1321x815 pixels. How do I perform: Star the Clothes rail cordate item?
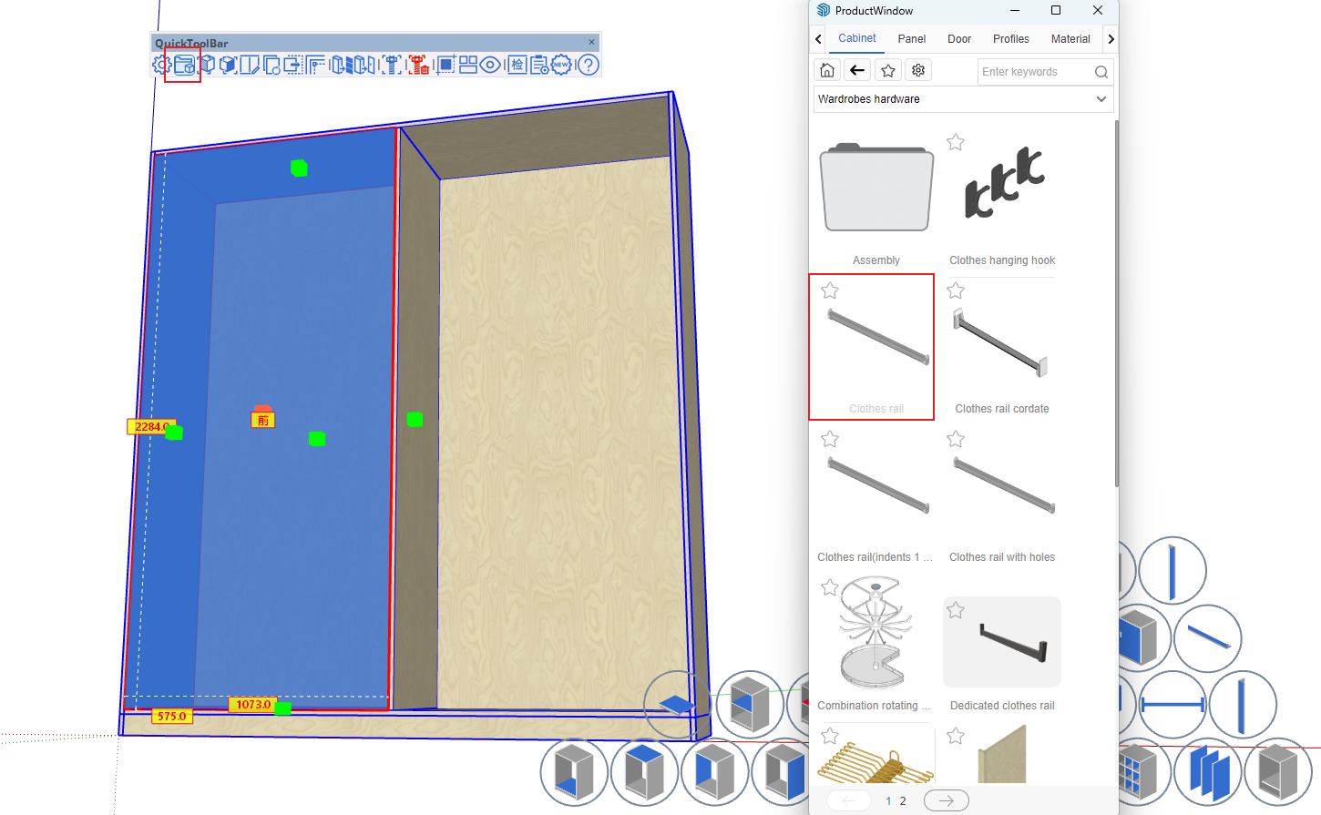click(956, 290)
